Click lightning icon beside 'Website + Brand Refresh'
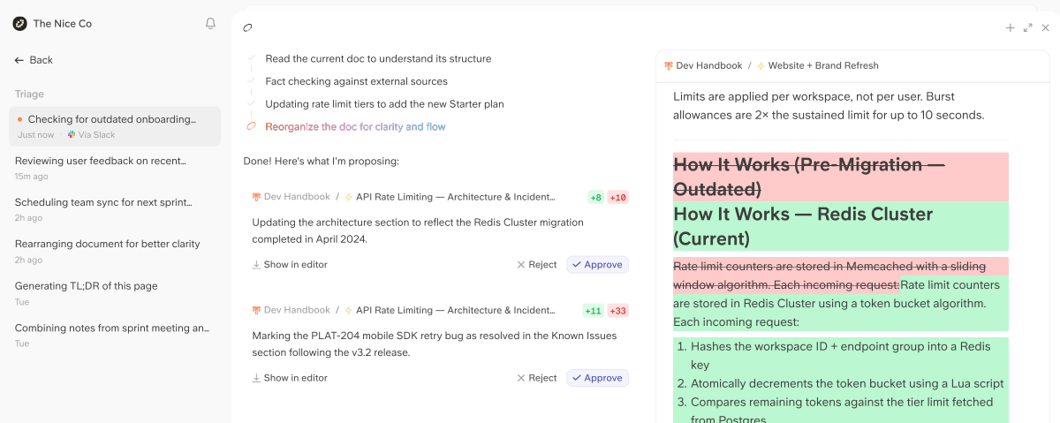1060x423 pixels. (x=761, y=65)
